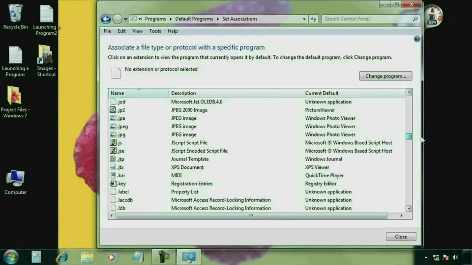This screenshot has width=472, height=265.
Task: Open the Windows Start button
Action: coord(11,257)
